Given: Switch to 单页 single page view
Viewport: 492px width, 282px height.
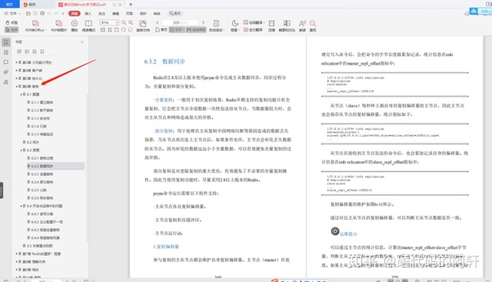Looking at the screenshot, I should 161,30.
